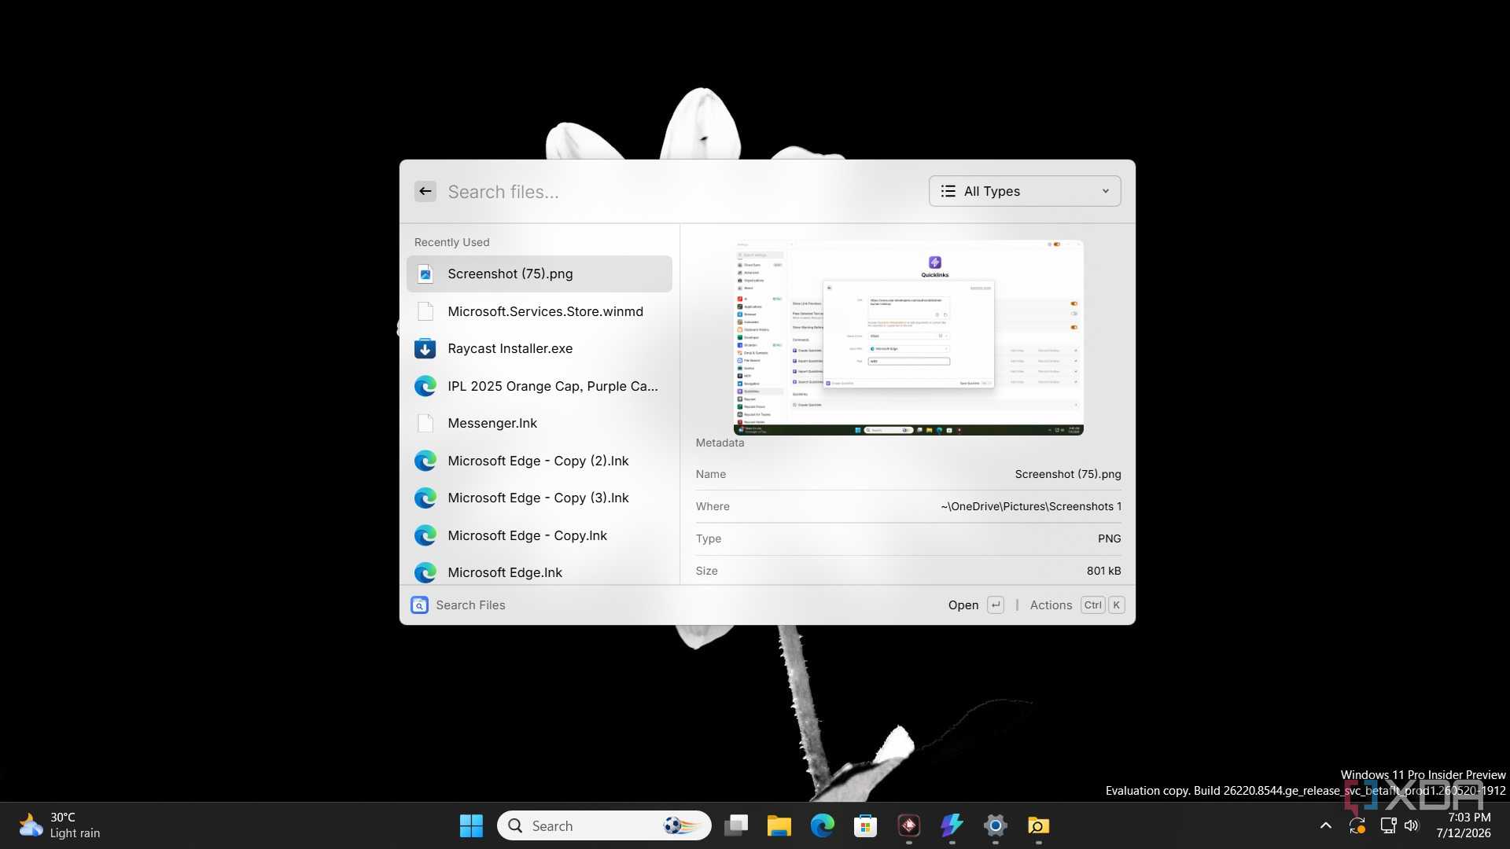Select Microsoft Edge.lnk row

point(540,572)
